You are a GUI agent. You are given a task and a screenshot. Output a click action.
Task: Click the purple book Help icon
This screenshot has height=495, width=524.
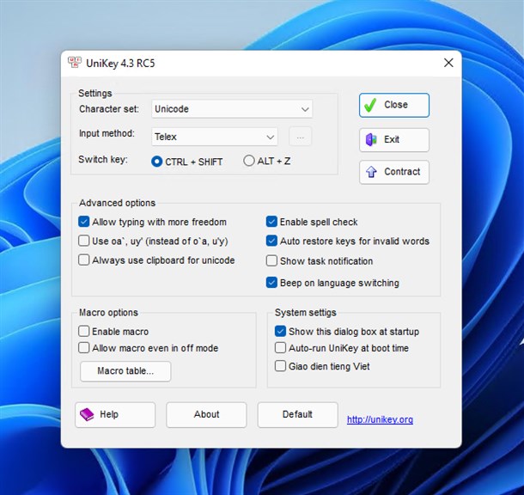point(87,414)
